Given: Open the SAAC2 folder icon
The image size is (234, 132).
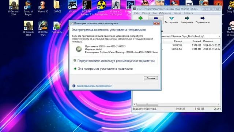Looking at the screenshot, I should 57,7.
